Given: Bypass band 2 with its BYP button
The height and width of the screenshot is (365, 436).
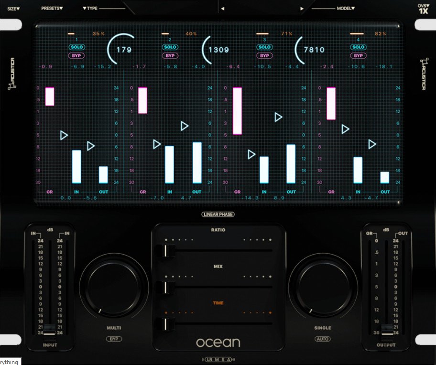Looking at the screenshot, I should 170,55.
